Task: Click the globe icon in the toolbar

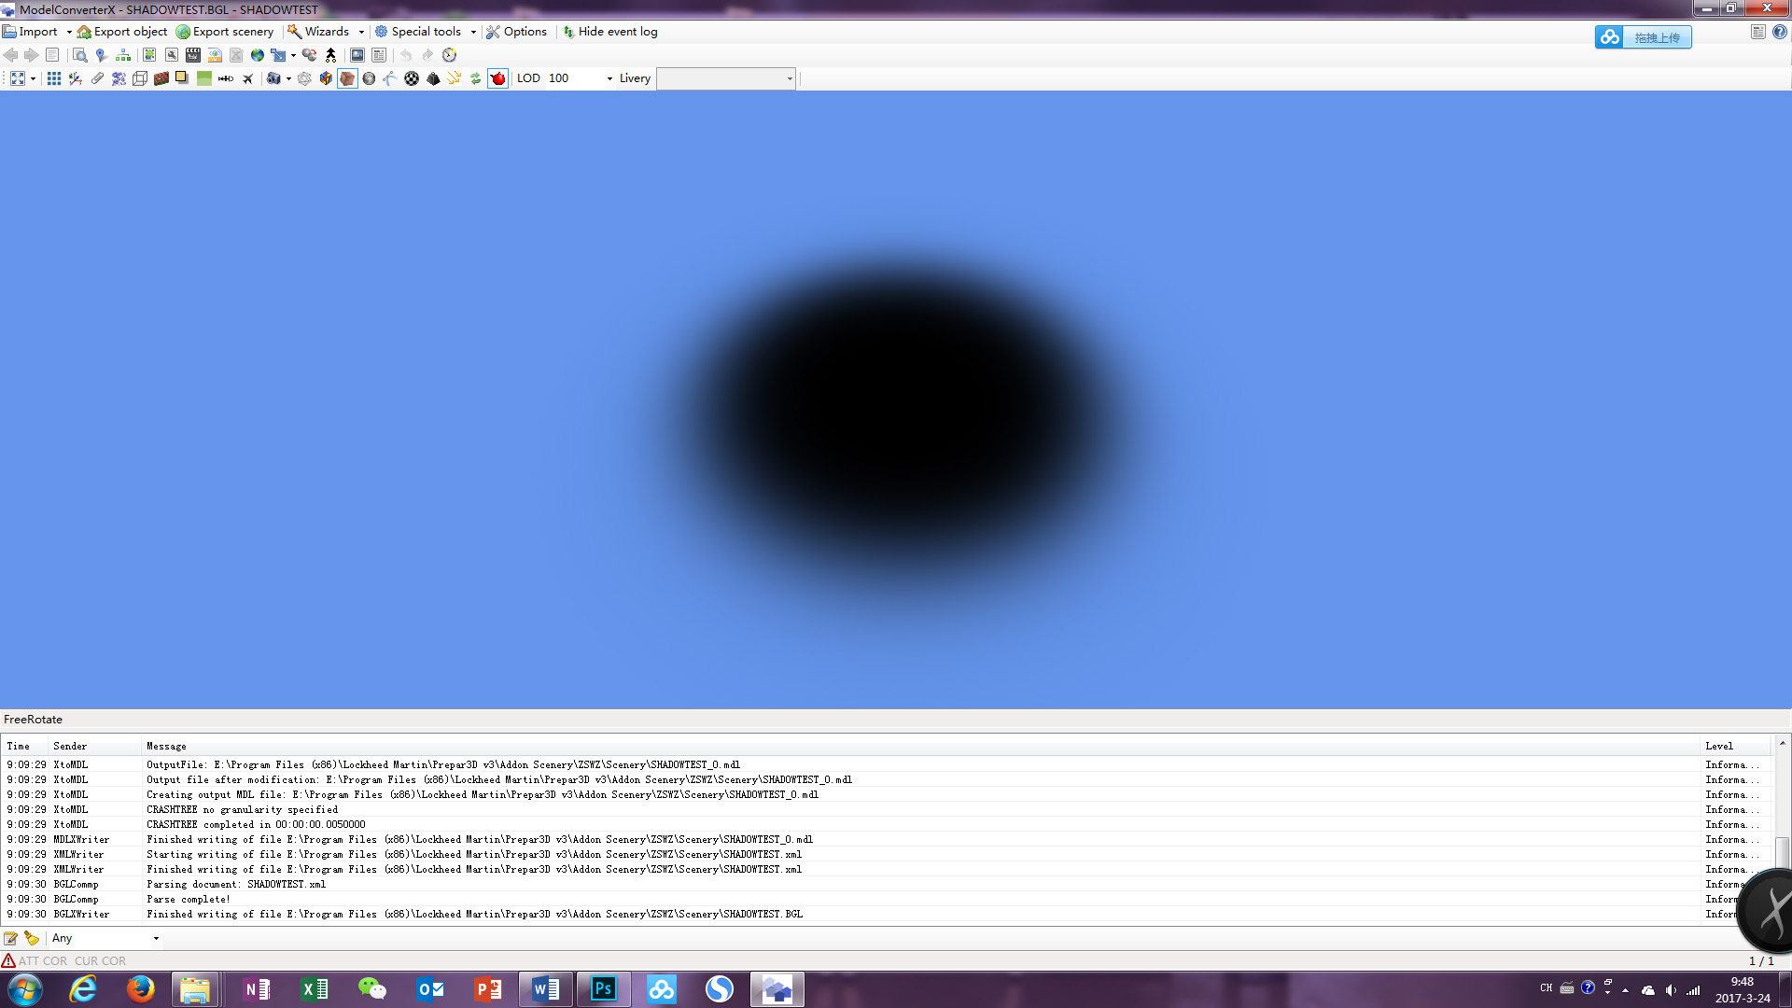Action: pos(258,55)
